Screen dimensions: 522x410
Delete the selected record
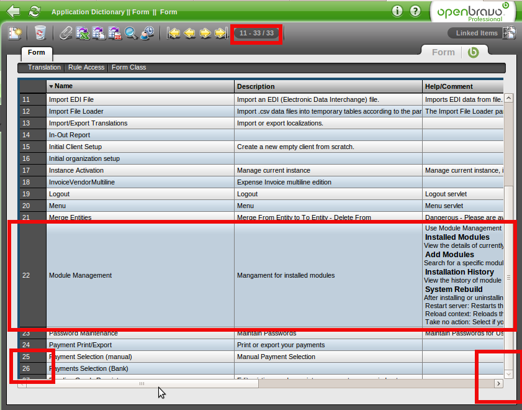tap(40, 33)
